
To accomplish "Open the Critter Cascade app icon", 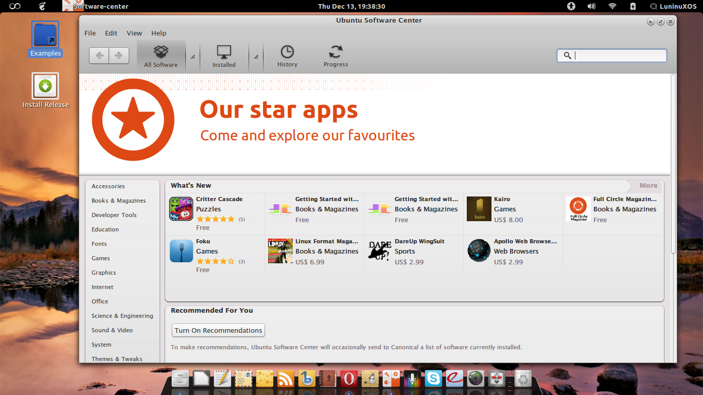I will pos(181,209).
